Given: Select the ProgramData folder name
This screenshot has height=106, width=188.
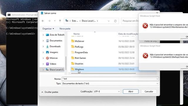Looking at the screenshot, I should click(x=81, y=52).
